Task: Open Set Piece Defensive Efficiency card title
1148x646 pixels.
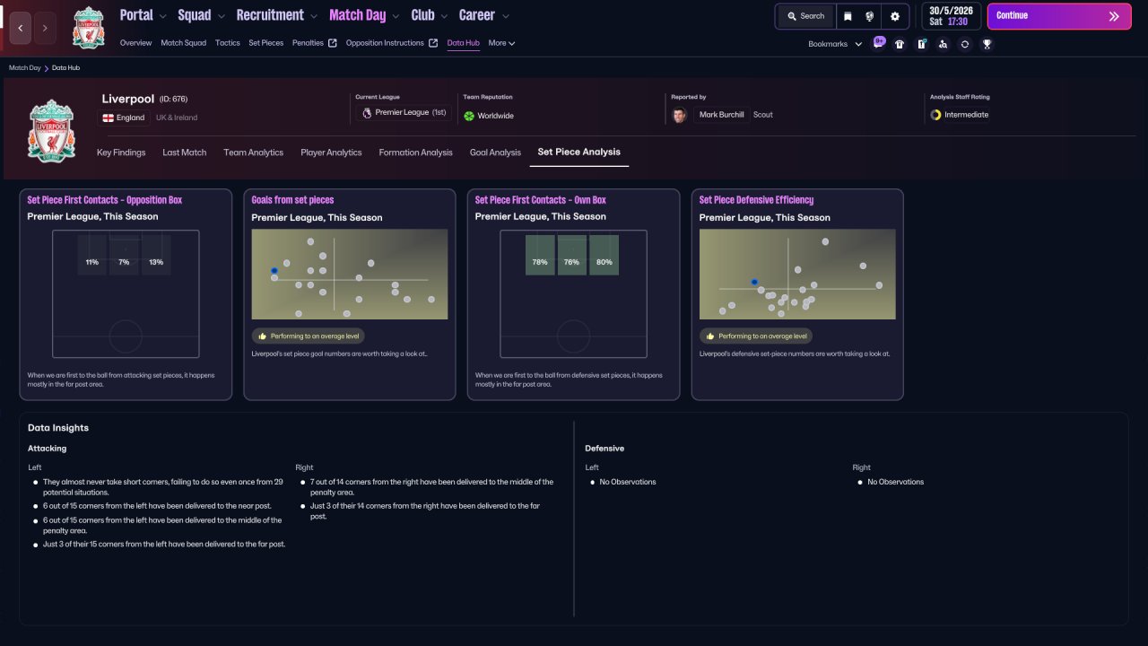Action: point(757,200)
